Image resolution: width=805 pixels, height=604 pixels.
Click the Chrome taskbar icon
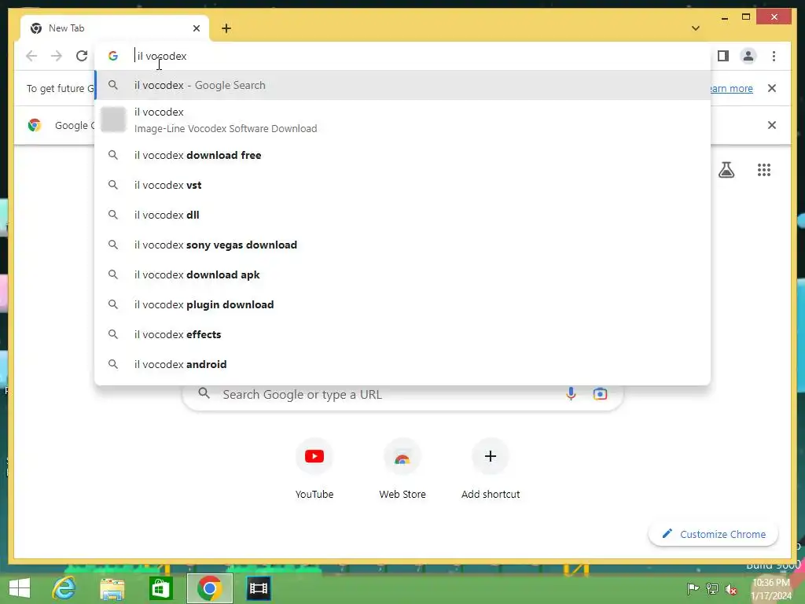coord(209,588)
